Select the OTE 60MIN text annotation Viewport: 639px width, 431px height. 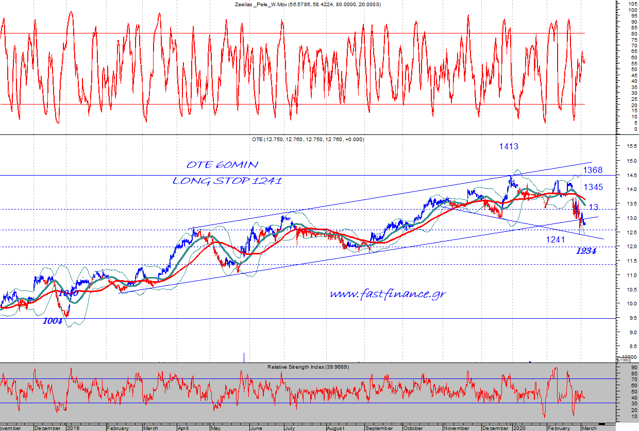222,165
